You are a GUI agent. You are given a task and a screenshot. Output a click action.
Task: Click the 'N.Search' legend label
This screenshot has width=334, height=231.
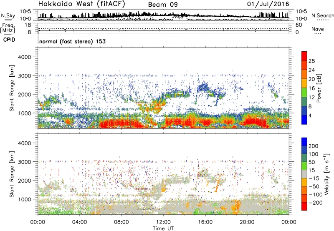(x=322, y=15)
